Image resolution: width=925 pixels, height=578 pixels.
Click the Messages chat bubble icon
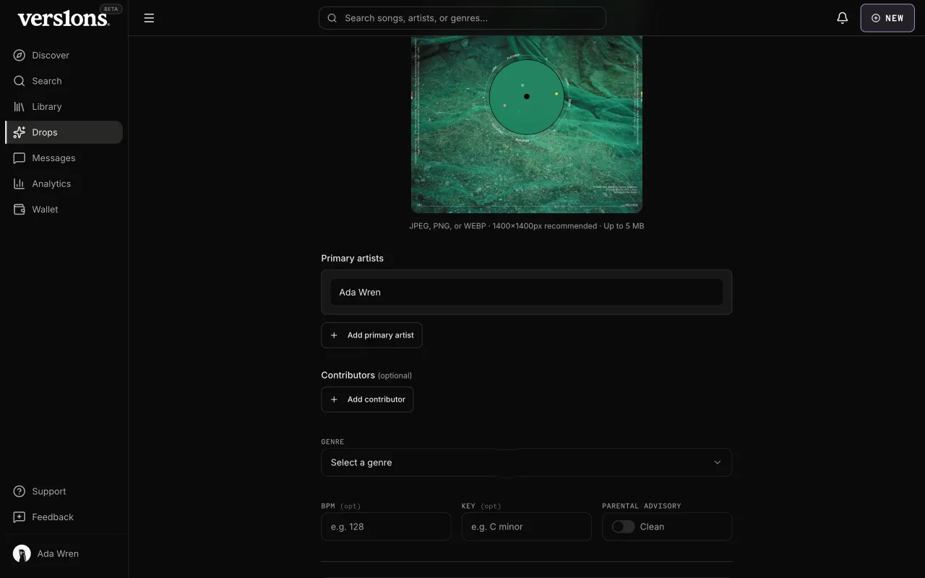pyautogui.click(x=20, y=158)
